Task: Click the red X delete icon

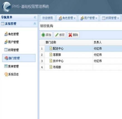Action: 70,35
